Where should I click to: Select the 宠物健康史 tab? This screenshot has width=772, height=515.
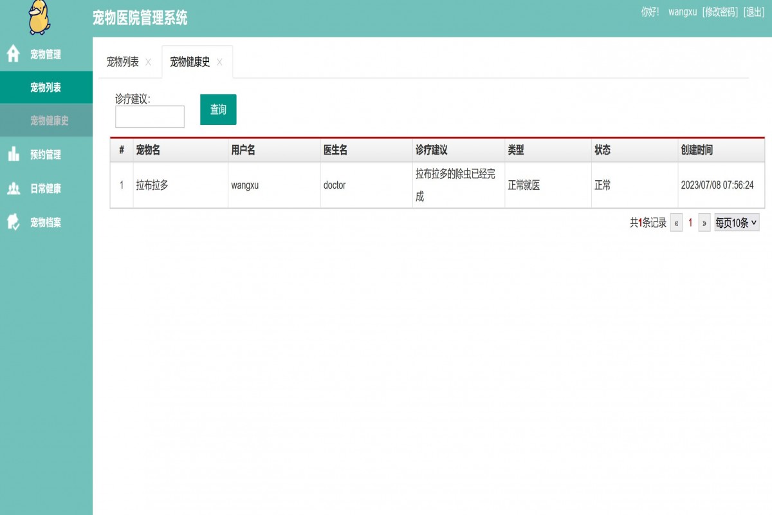coord(190,62)
